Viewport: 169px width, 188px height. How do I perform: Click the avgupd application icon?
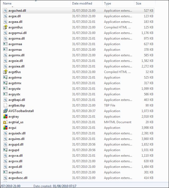(x=5, y=150)
